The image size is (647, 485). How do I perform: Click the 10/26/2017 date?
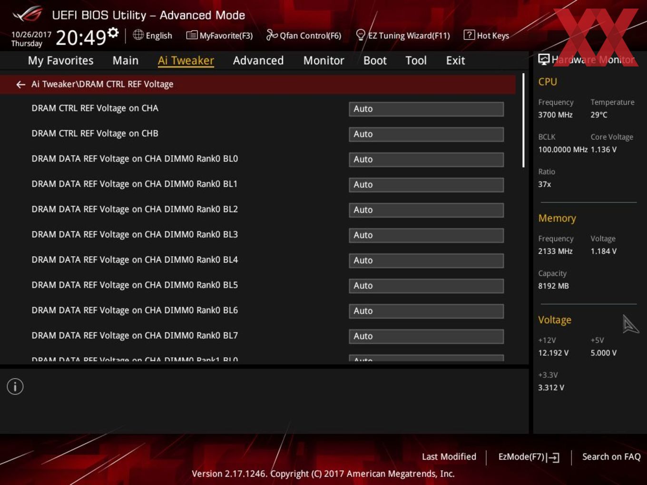point(31,35)
